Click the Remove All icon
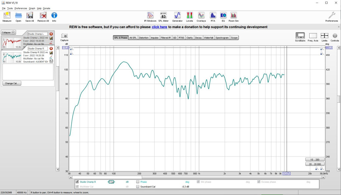The height and width of the screenshot is (195, 341). 43,15
